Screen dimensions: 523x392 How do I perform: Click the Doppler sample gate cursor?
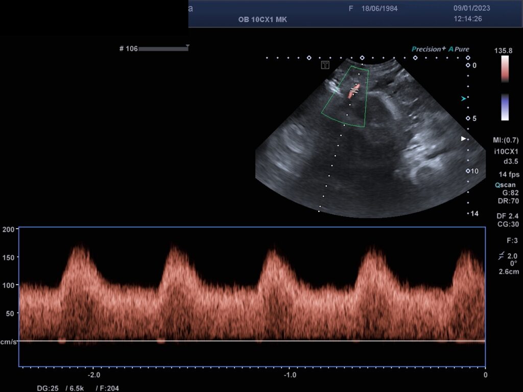354,90
